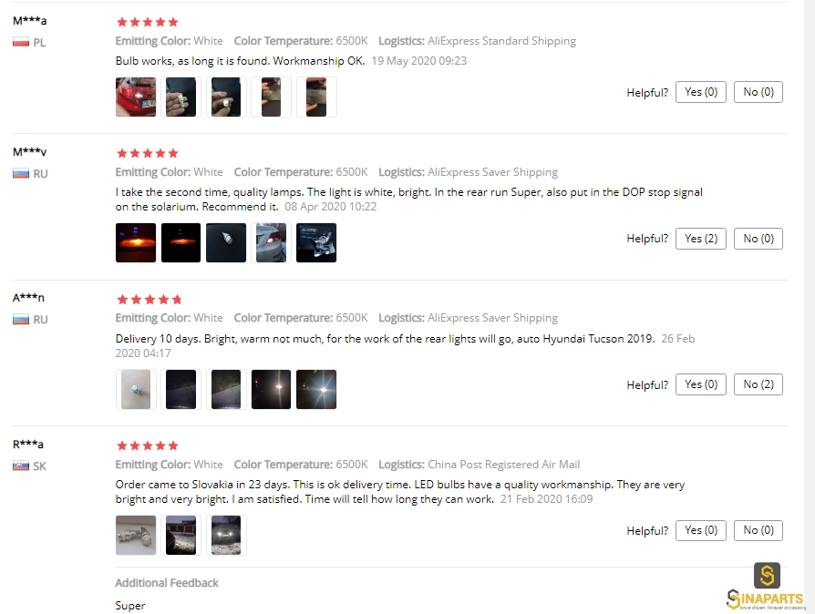Screen dimensions: 815x614
Task: Click the Poland flag icon under M***a
Action: [x=21, y=42]
